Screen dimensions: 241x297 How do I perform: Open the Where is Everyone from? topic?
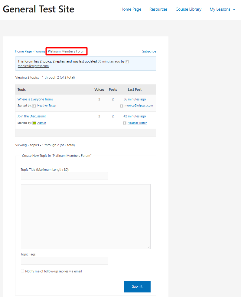(x=35, y=99)
